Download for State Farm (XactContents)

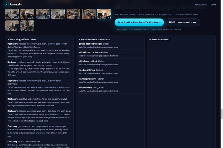click(139, 22)
